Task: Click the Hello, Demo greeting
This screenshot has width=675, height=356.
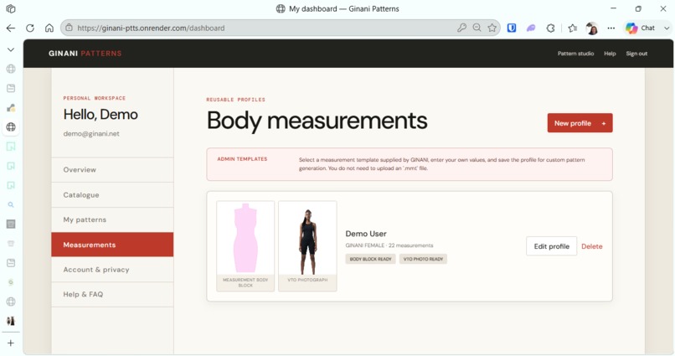Action: pos(100,115)
